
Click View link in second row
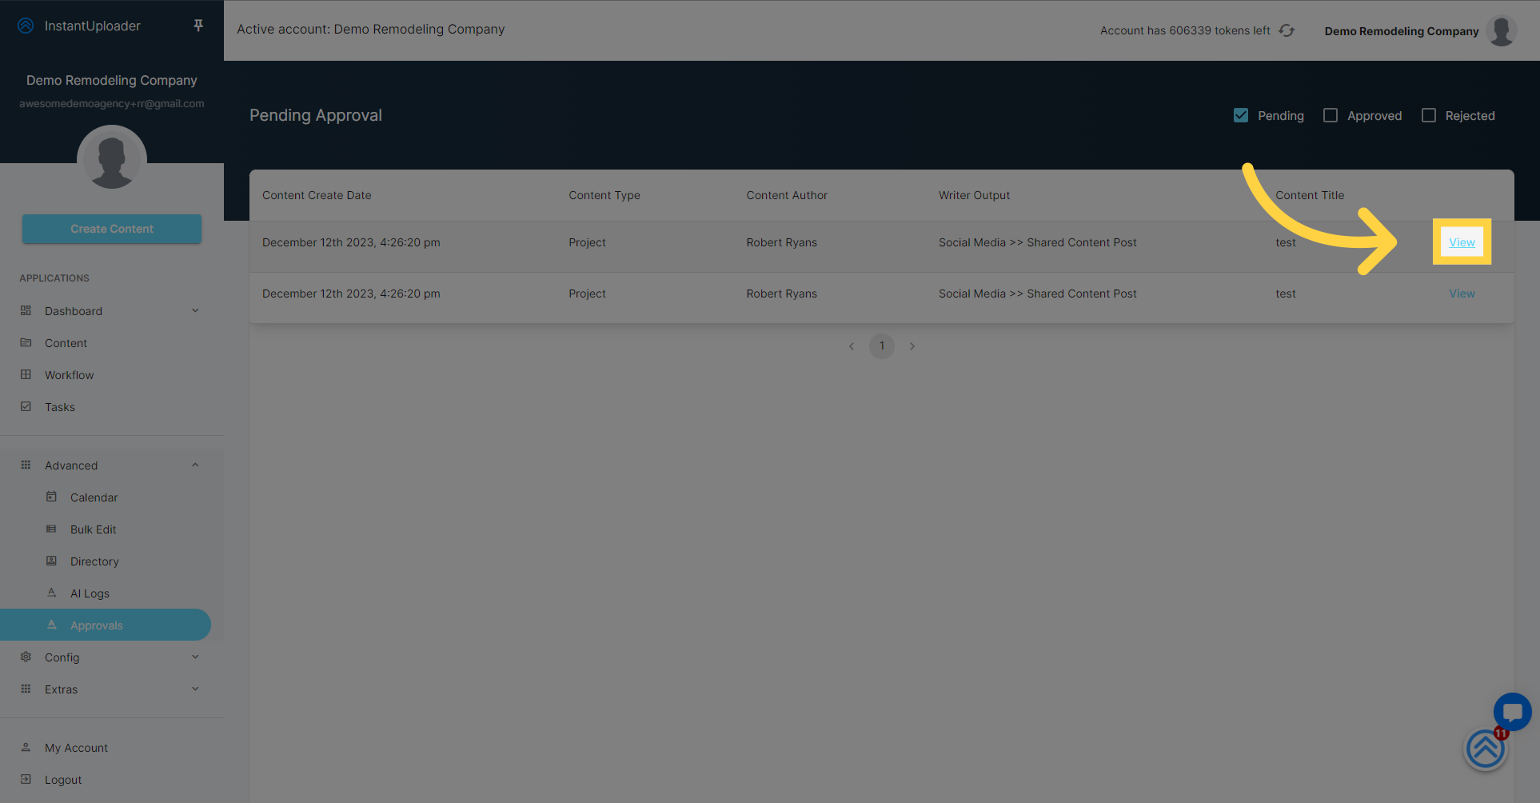pyautogui.click(x=1462, y=294)
